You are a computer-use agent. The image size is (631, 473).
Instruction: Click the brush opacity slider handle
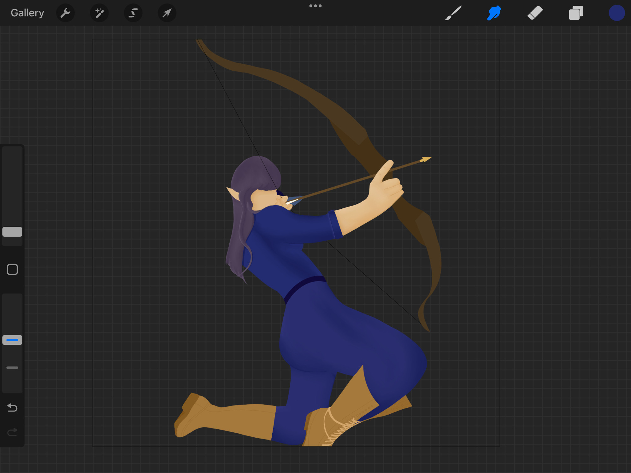click(12, 340)
